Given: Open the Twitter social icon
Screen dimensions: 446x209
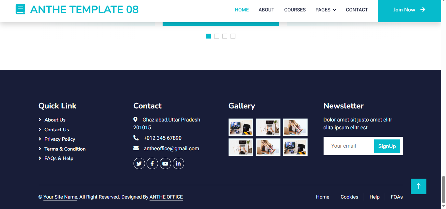Looking at the screenshot, I should point(139,163).
